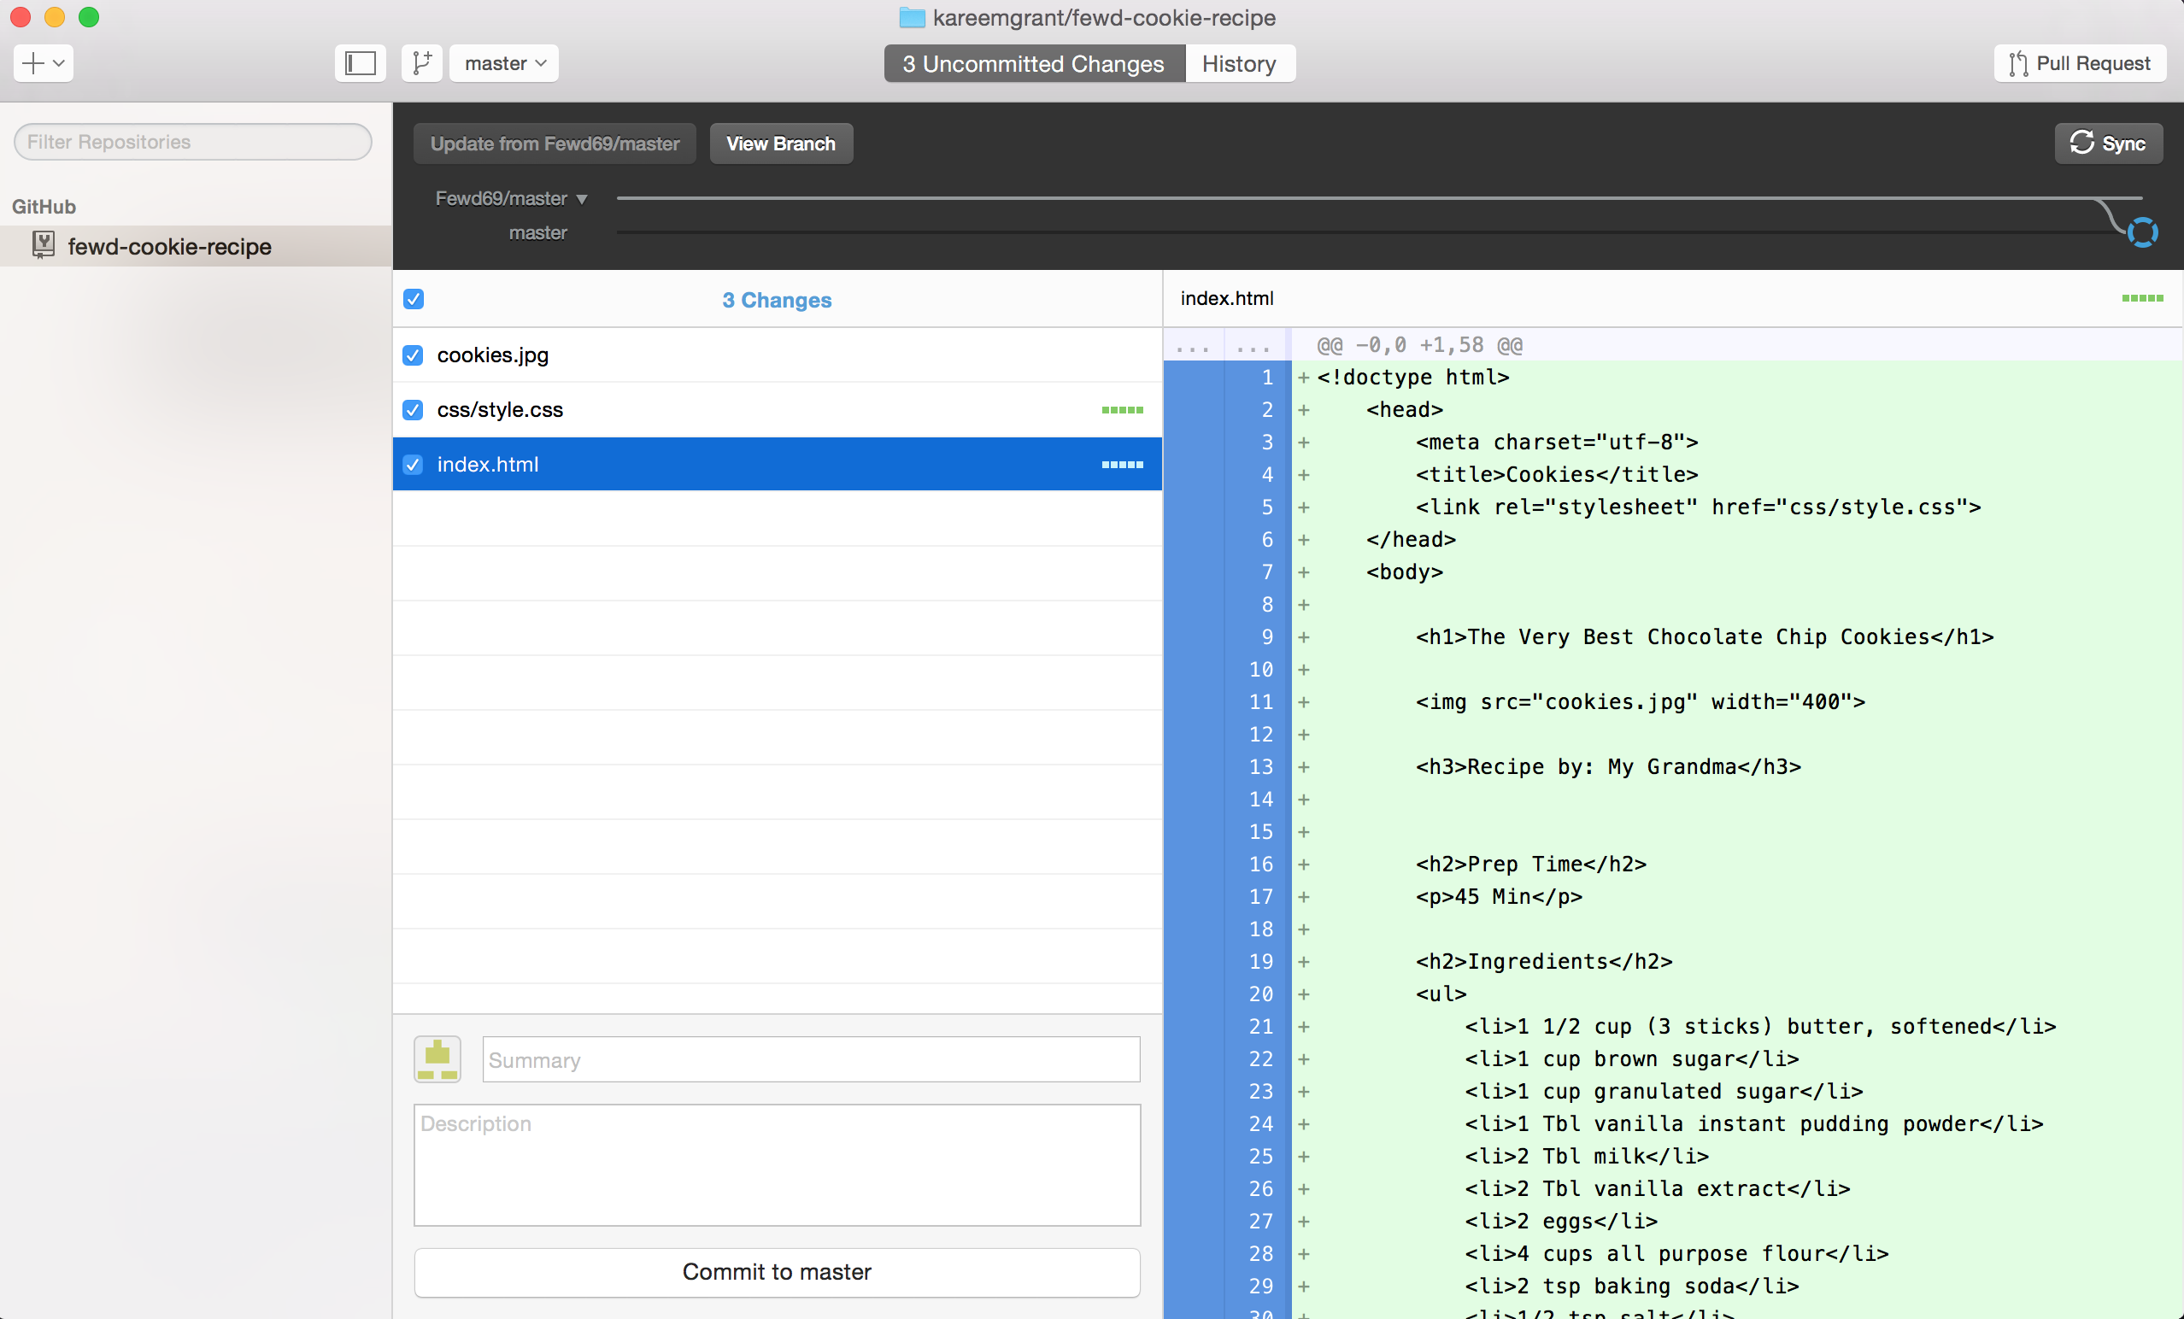Click the 3 Changes header label
The image size is (2184, 1319).
point(777,300)
